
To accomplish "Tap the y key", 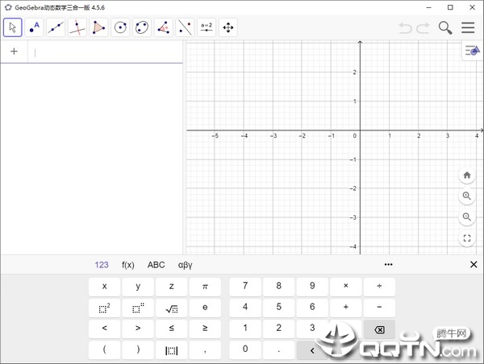I will (138, 287).
